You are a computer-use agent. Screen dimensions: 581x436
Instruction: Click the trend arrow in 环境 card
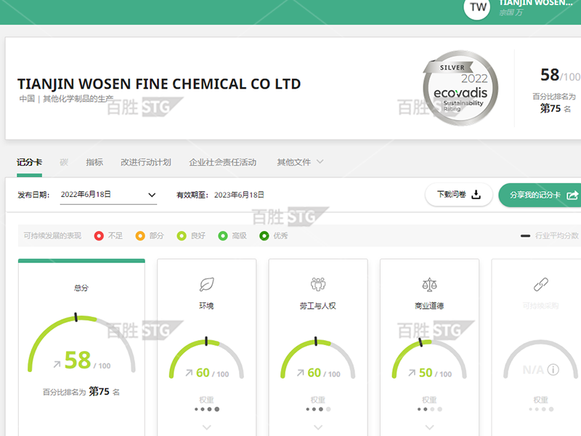[x=189, y=373]
